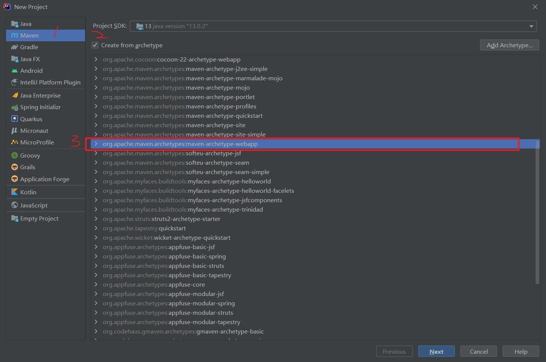This screenshot has width=546, height=362.
Task: Click the SDK folder icon in Project SDK field
Action: point(140,26)
